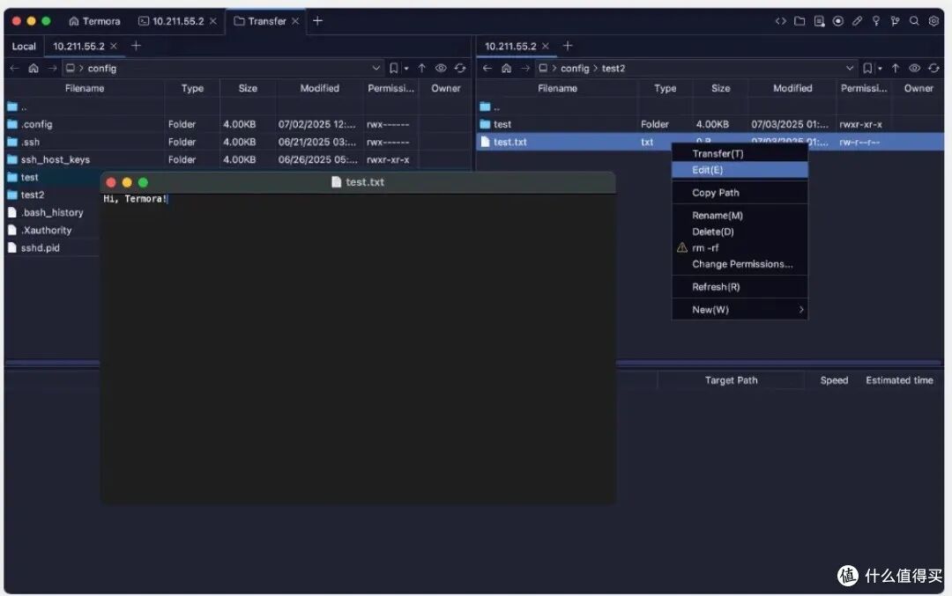
Task: Switch to the Local tab
Action: 23,46
